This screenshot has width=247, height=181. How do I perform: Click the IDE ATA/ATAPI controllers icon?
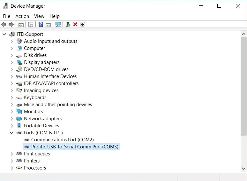19,84
